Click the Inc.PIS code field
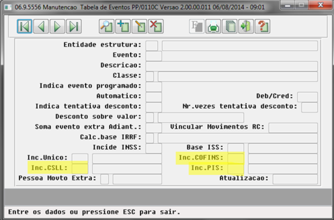This screenshot has height=220, width=334. pos(236,169)
